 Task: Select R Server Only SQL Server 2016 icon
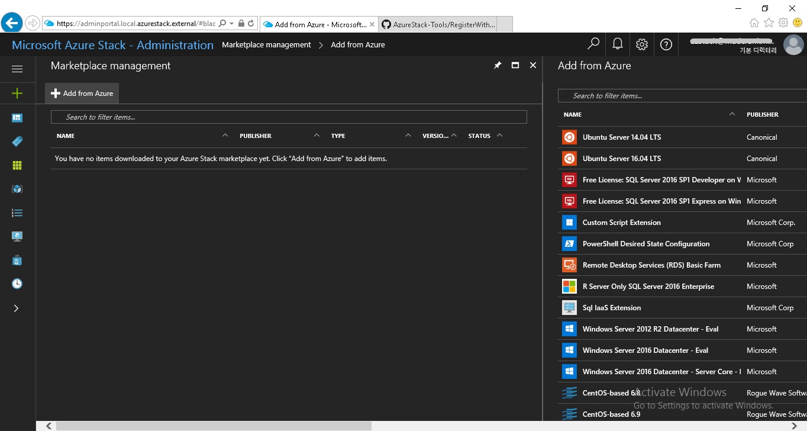tap(569, 286)
